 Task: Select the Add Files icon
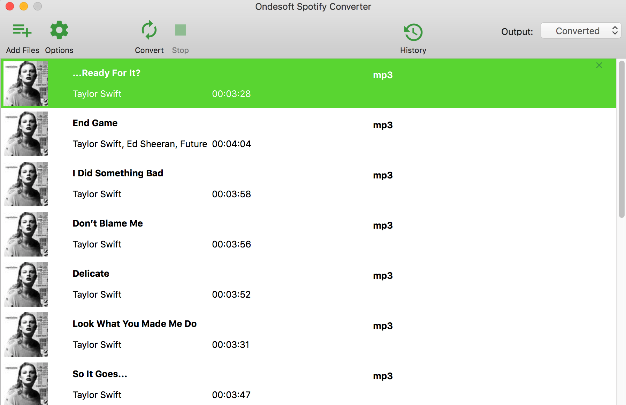point(22,30)
